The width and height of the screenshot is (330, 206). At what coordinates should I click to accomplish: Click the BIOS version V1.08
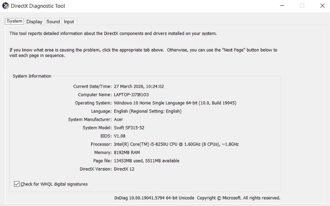point(120,136)
